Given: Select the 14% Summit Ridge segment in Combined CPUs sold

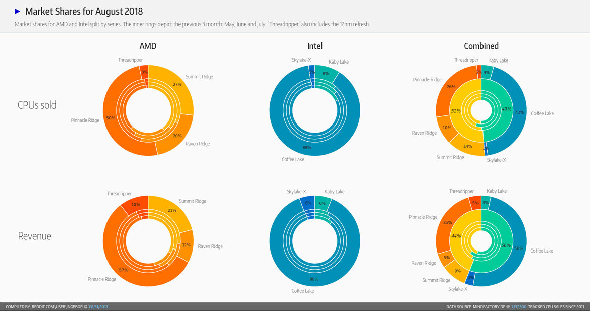Looking at the screenshot, I should click(468, 146).
